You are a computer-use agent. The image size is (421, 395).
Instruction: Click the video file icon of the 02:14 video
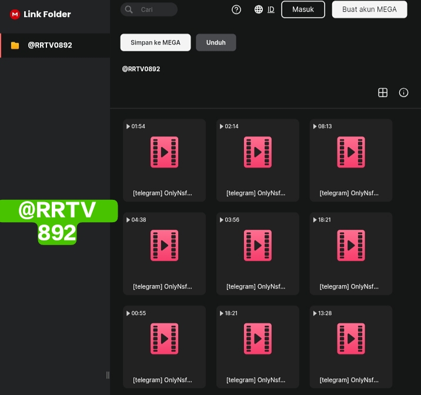[258, 152]
